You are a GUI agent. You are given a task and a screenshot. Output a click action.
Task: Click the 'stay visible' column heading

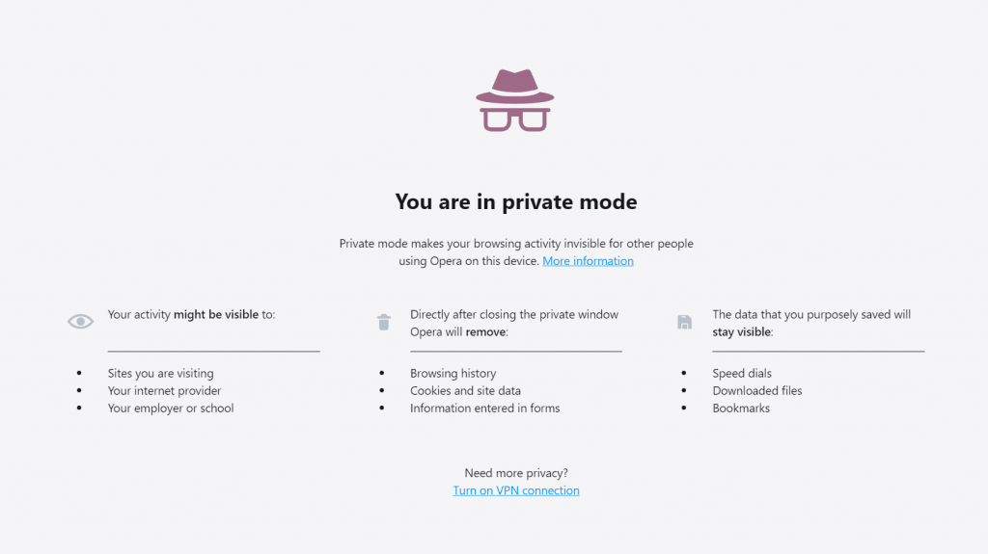811,323
